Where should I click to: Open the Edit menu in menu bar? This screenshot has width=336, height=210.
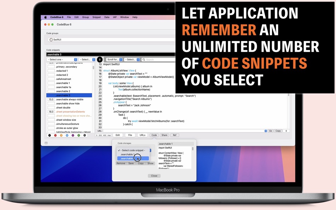click(76, 17)
